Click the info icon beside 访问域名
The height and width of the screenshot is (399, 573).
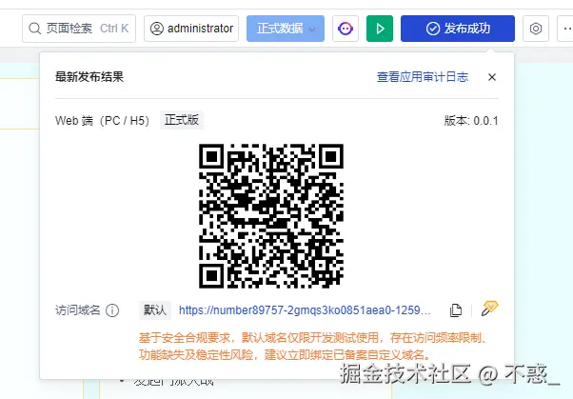(x=112, y=310)
